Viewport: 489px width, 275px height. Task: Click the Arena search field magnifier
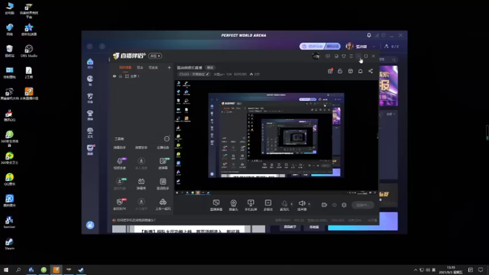(x=394, y=59)
